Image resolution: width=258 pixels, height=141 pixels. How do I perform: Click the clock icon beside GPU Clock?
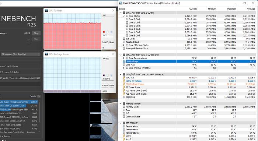pyautogui.click(x=124, y=97)
